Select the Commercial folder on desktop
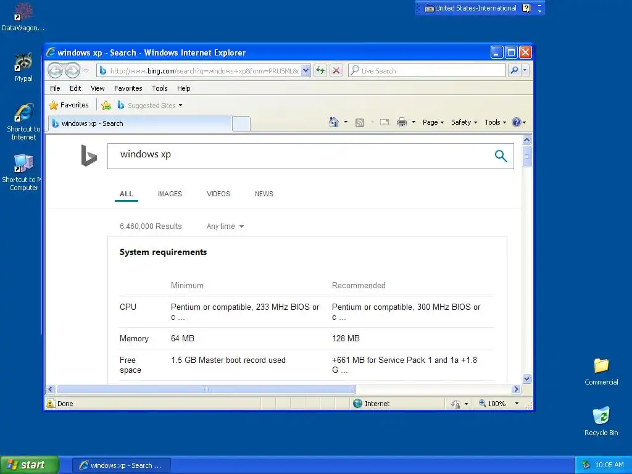The width and height of the screenshot is (632, 474). (x=601, y=372)
